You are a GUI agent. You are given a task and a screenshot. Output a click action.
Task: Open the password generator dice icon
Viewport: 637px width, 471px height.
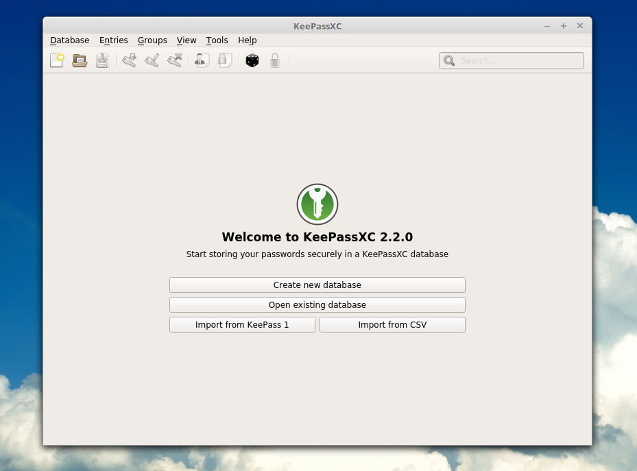tap(252, 60)
